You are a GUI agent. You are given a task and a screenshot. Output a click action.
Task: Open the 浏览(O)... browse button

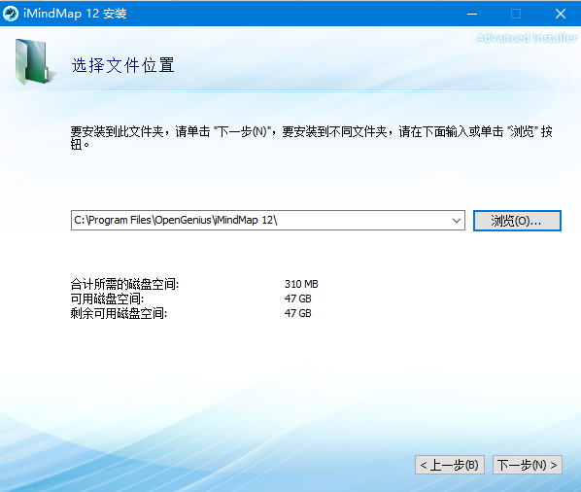pyautogui.click(x=517, y=221)
